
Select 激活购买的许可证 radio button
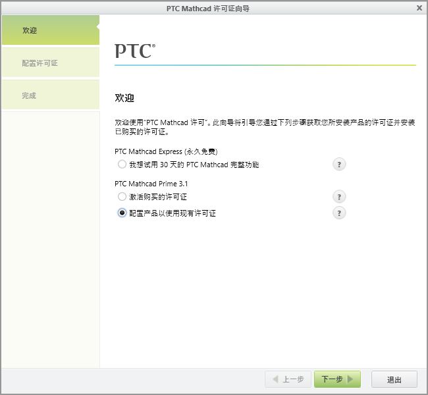tap(122, 197)
